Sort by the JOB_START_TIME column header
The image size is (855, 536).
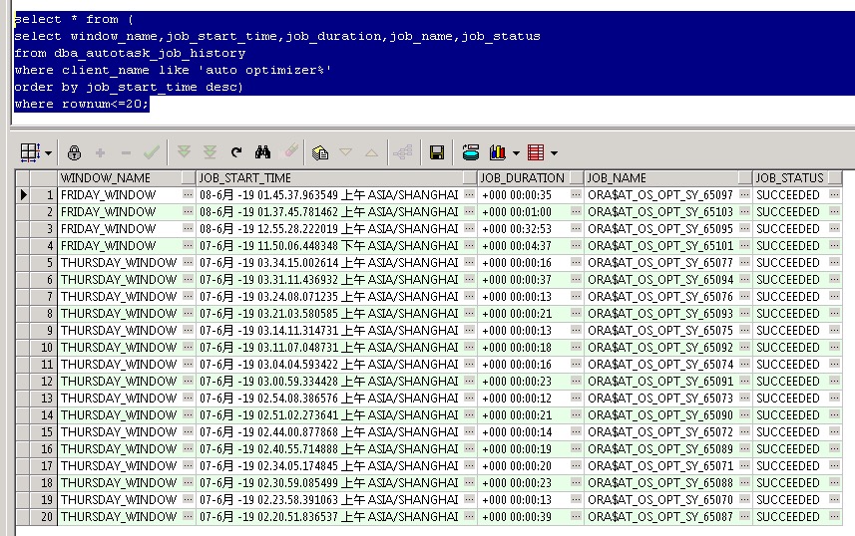click(x=329, y=178)
